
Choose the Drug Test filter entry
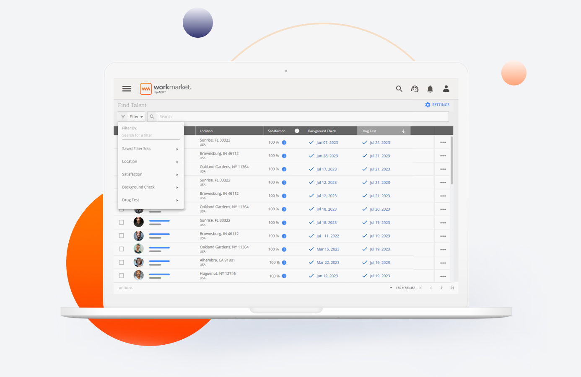[150, 200]
